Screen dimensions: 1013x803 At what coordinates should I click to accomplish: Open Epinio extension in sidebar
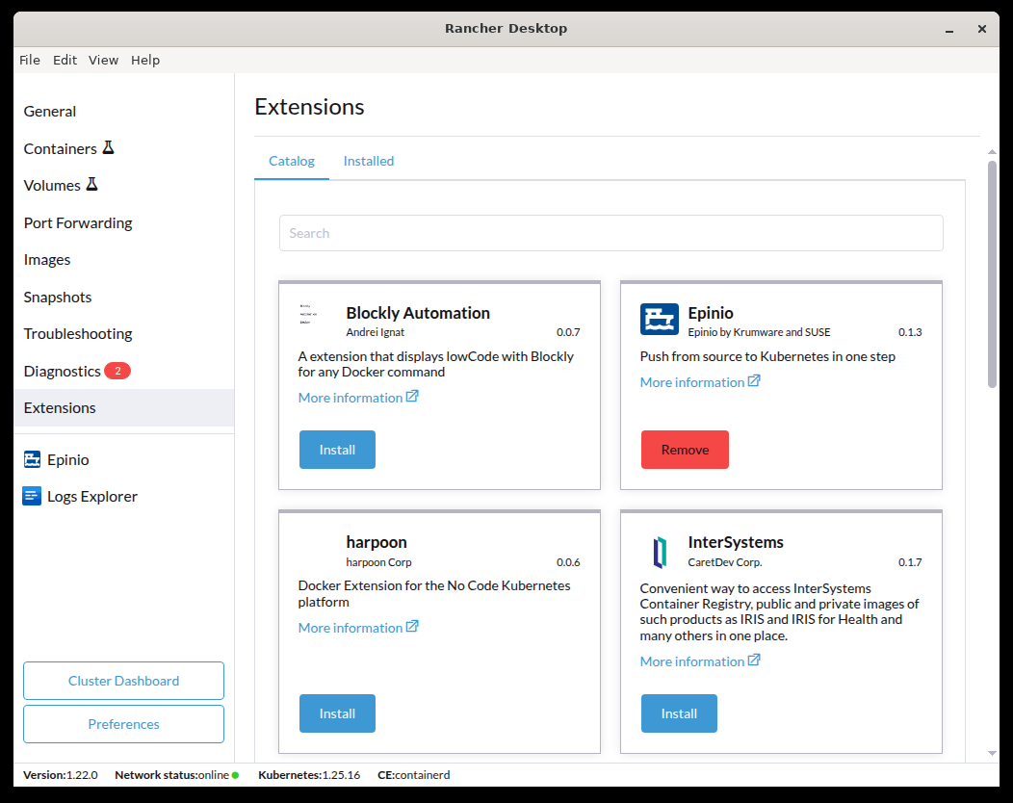point(67,460)
